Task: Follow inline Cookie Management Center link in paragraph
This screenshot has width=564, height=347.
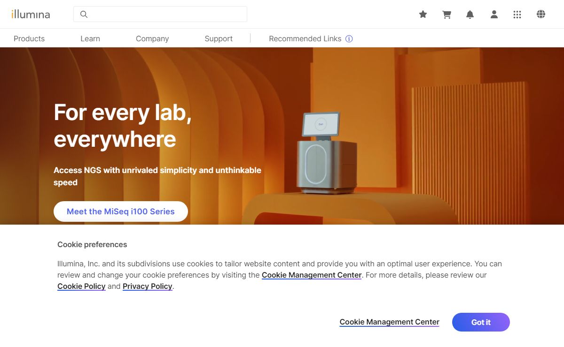Action: point(312,275)
